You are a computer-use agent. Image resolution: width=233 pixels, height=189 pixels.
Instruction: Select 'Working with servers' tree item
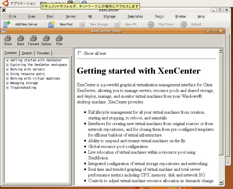coord(27,69)
